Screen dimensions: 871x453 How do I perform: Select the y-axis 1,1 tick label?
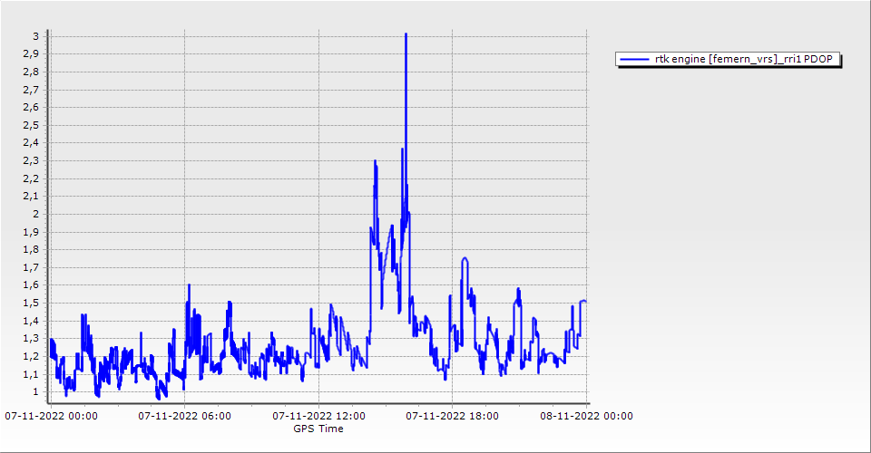click(x=32, y=374)
